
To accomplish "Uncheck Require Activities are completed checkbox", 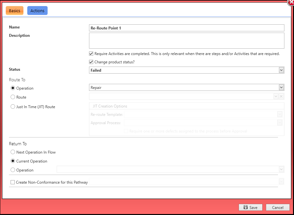I will pyautogui.click(x=91, y=53).
